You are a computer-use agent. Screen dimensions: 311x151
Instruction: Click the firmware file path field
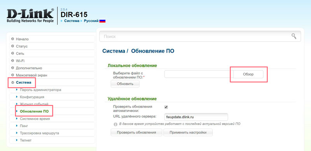[199, 74]
